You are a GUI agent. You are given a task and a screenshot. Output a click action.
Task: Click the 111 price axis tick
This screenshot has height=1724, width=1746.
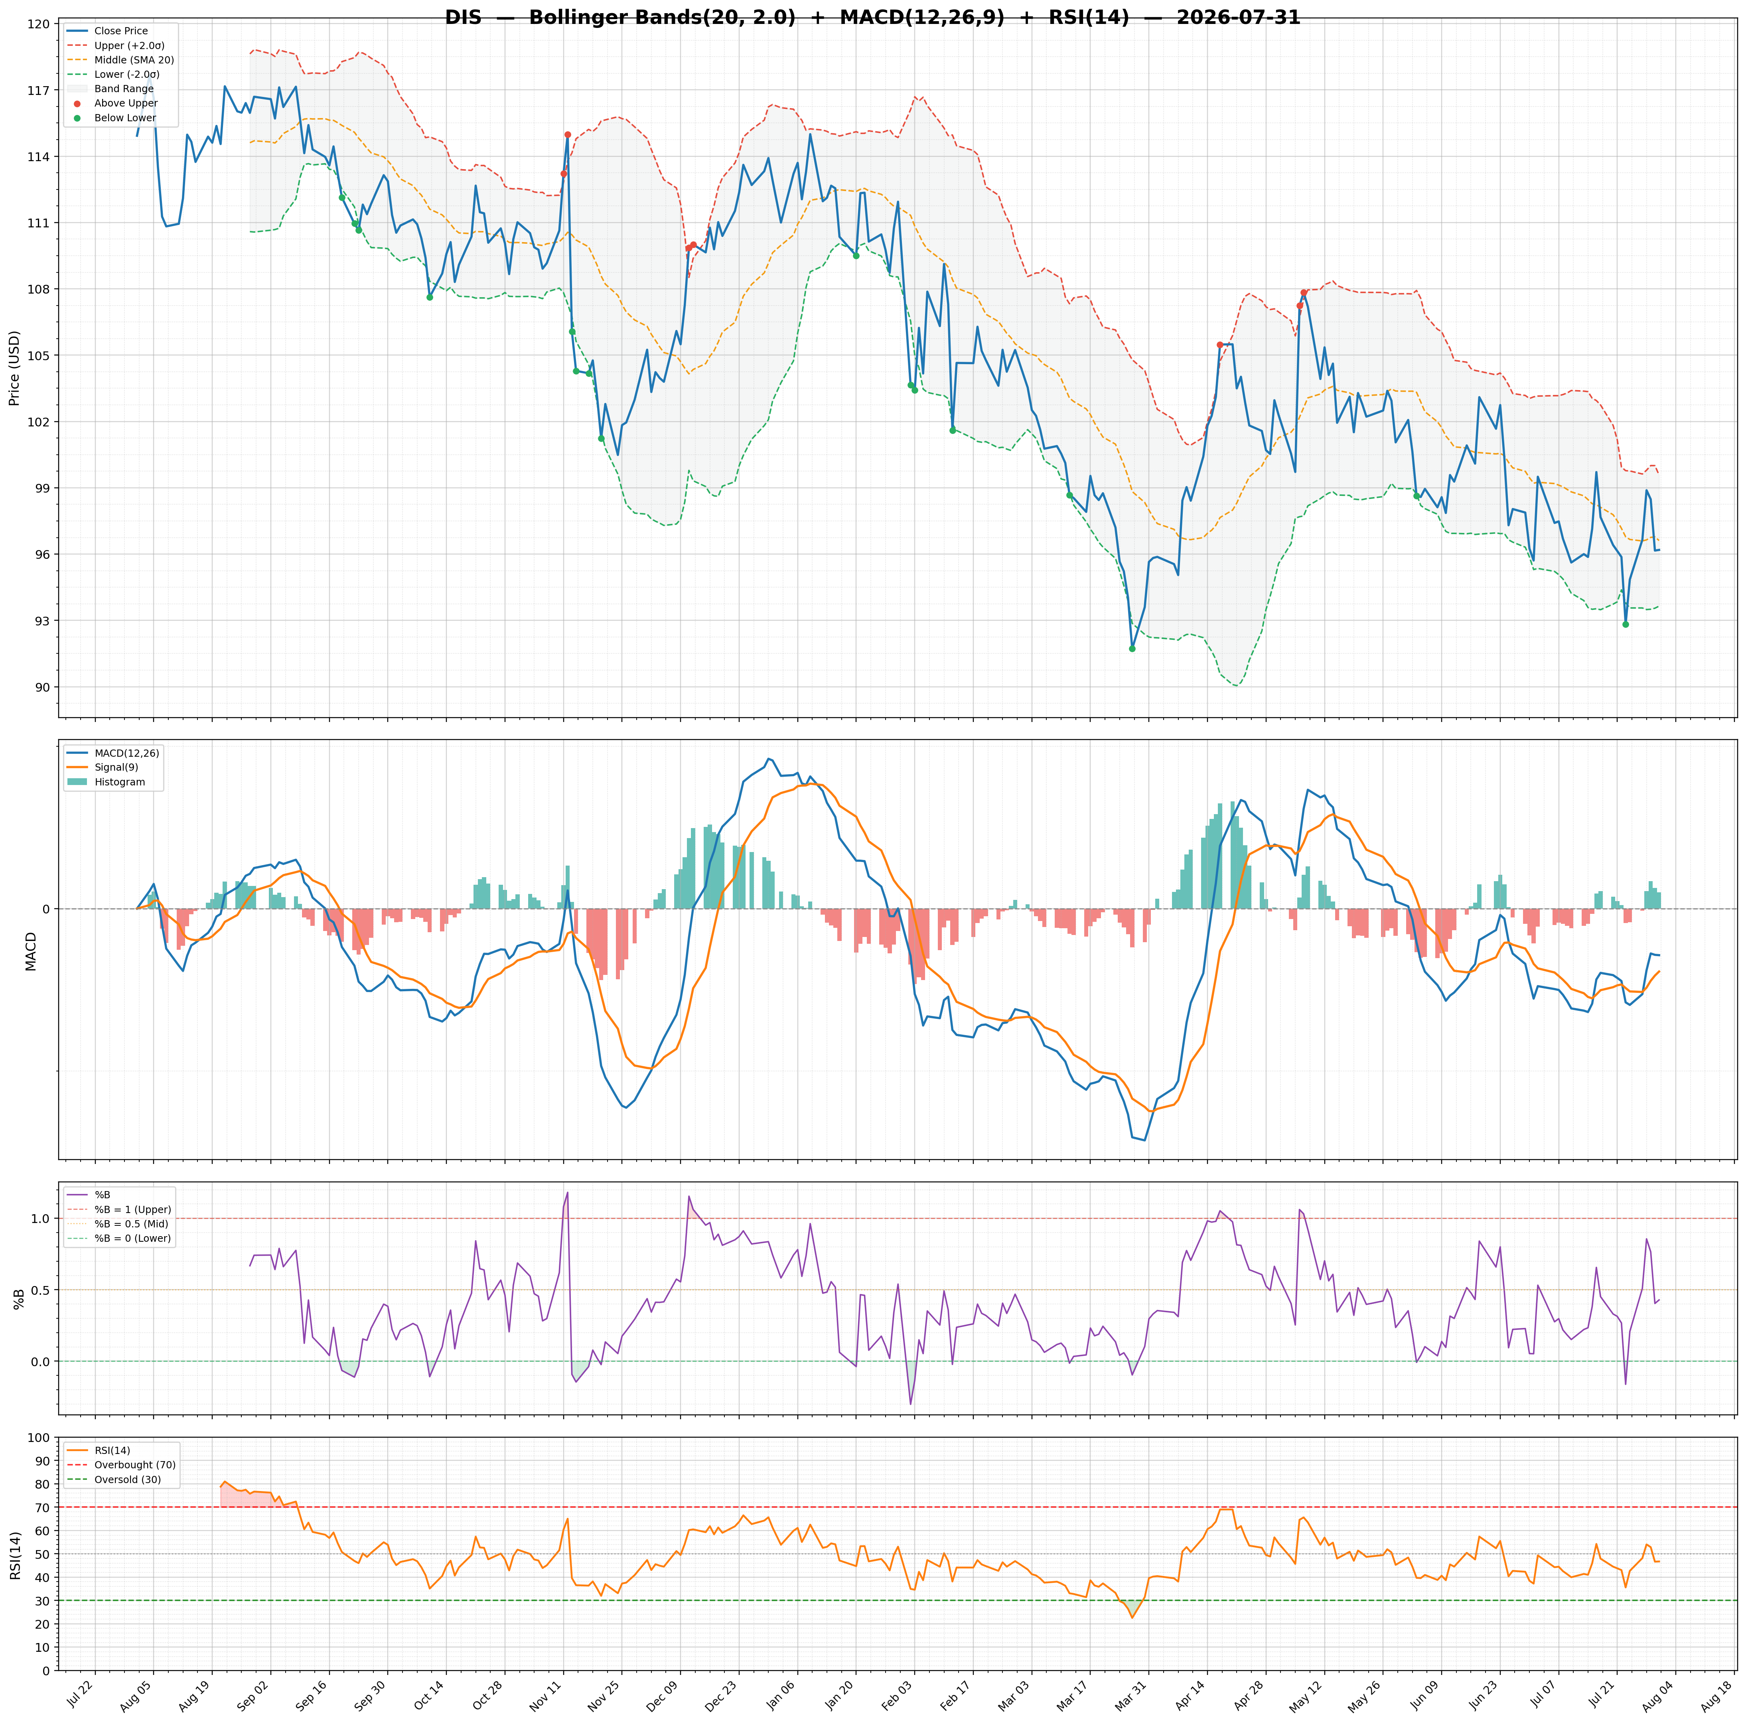coord(38,223)
